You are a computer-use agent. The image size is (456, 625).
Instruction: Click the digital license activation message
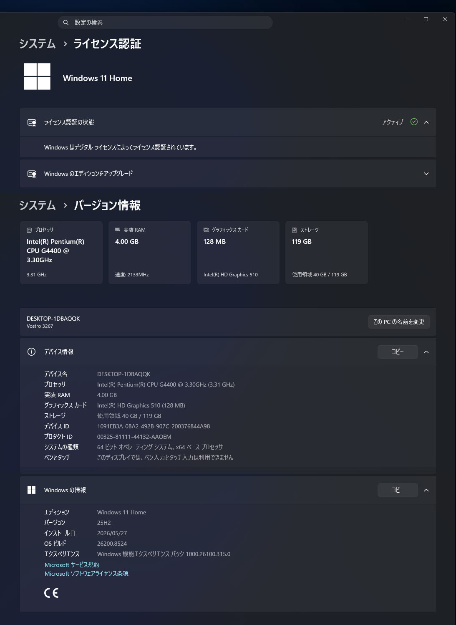click(121, 147)
